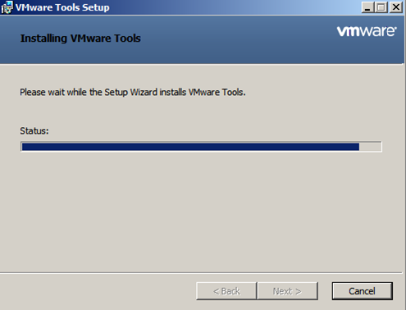Click the disabled Next button

click(x=287, y=291)
